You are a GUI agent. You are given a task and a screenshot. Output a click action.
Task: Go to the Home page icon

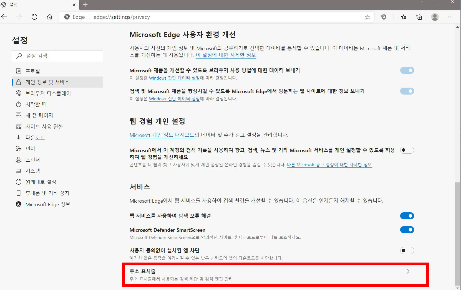50,17
